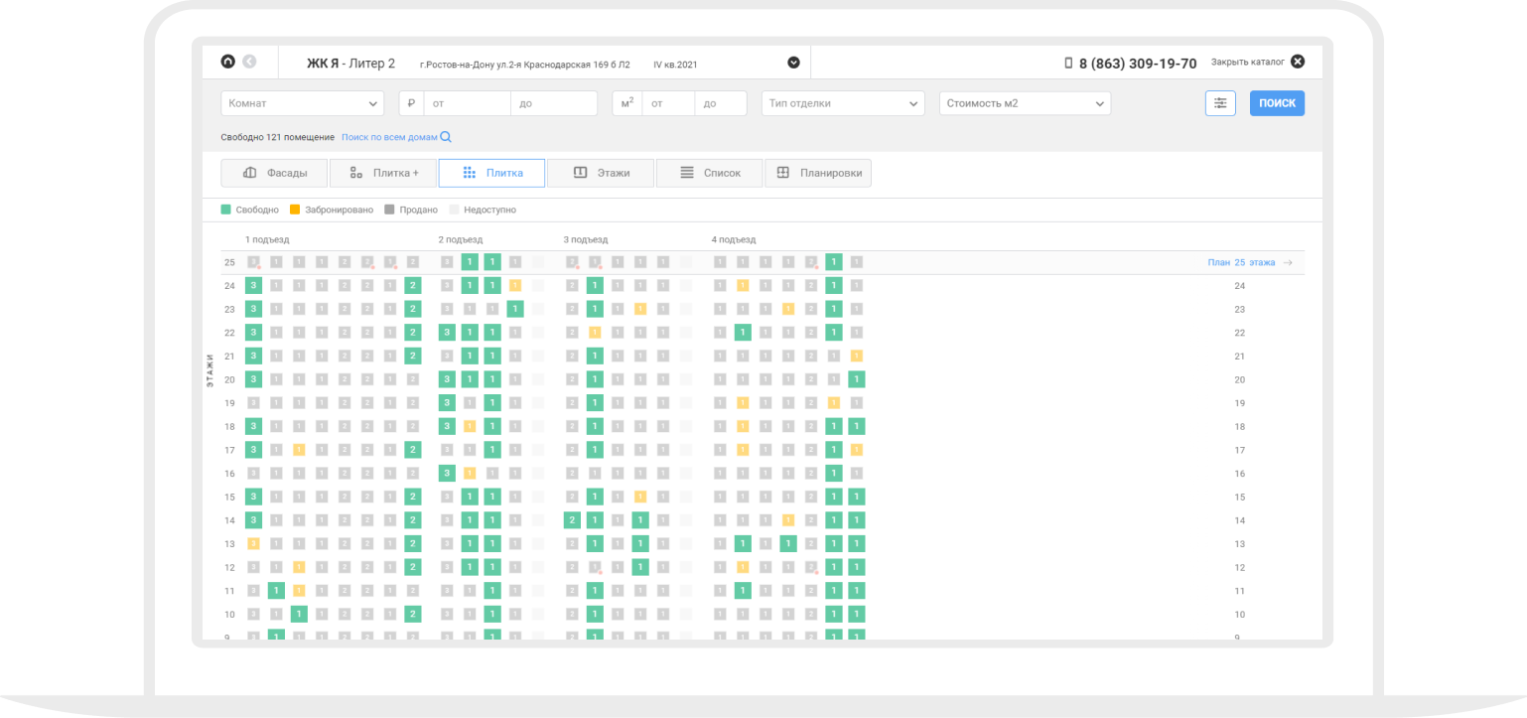Click the orange Забронировано legend swatch
Image resolution: width=1527 pixels, height=718 pixels.
pyautogui.click(x=295, y=210)
